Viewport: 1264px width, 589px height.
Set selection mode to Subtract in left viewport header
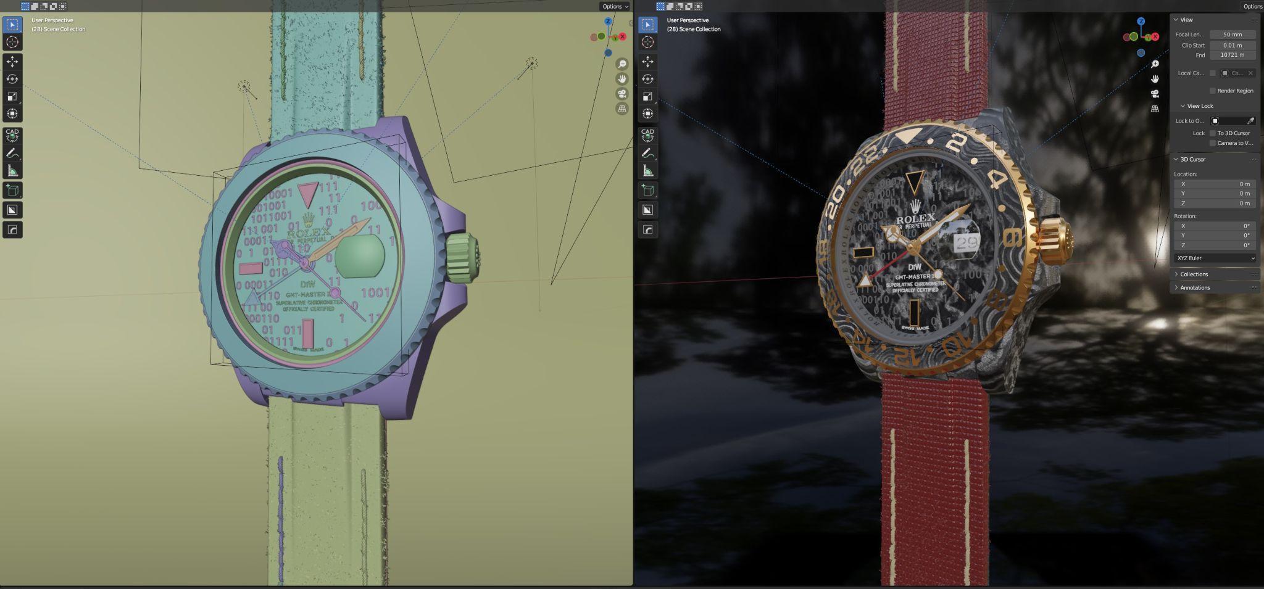pos(44,6)
